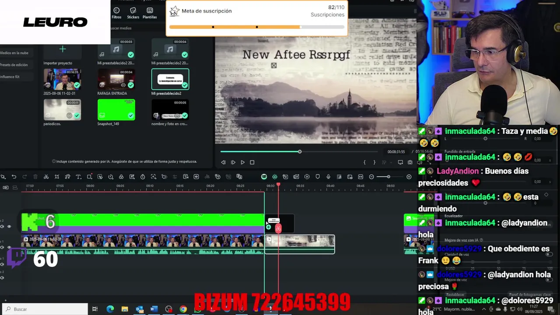This screenshot has width=560, height=315.
Task: Select the 2025-09-06 11-02-31 timeline clip
Action: 143,244
